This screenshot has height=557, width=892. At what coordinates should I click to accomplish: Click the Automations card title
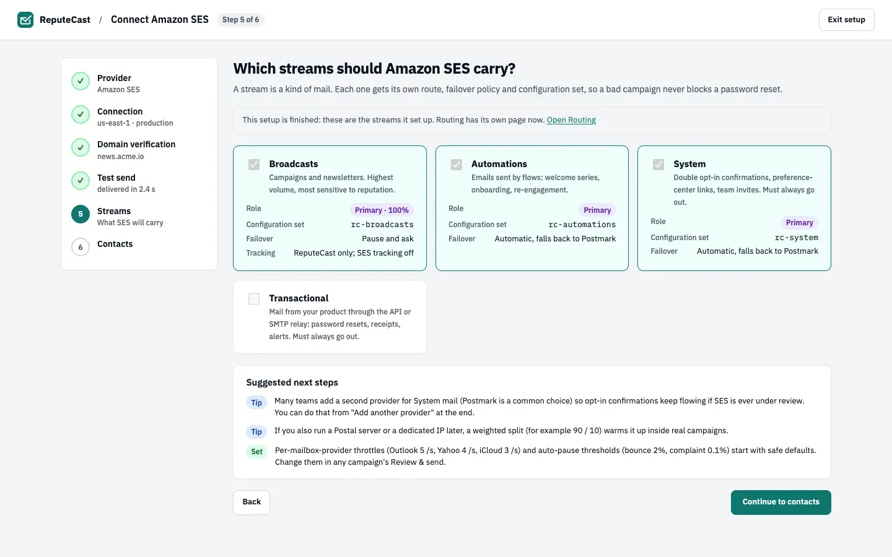[x=499, y=164]
